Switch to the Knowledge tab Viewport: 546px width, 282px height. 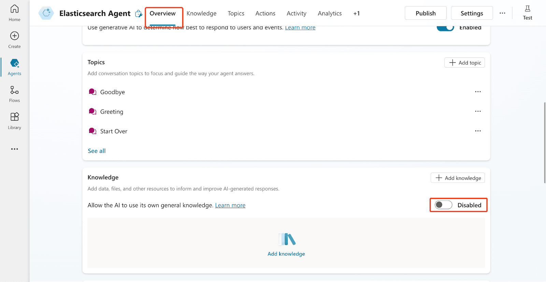coord(201,14)
